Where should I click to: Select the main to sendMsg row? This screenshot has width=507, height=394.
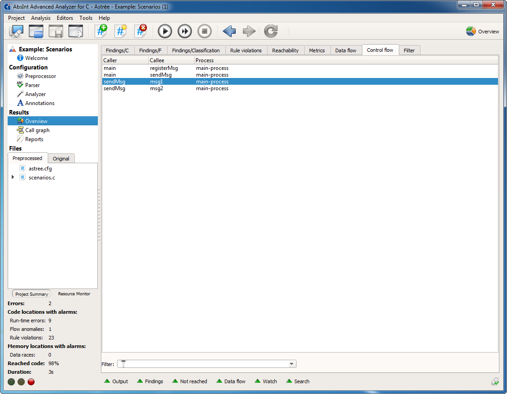point(300,75)
